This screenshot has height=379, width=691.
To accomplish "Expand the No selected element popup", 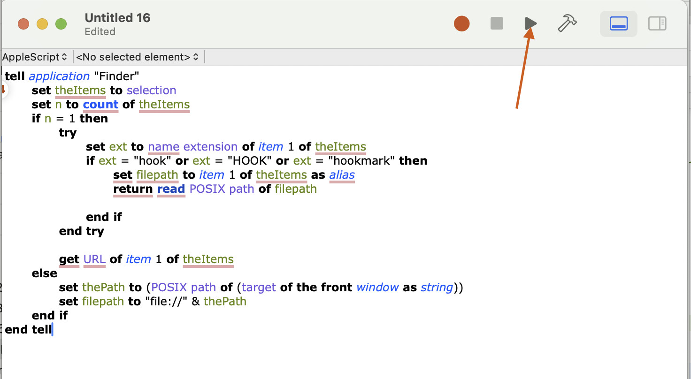I will coord(137,57).
